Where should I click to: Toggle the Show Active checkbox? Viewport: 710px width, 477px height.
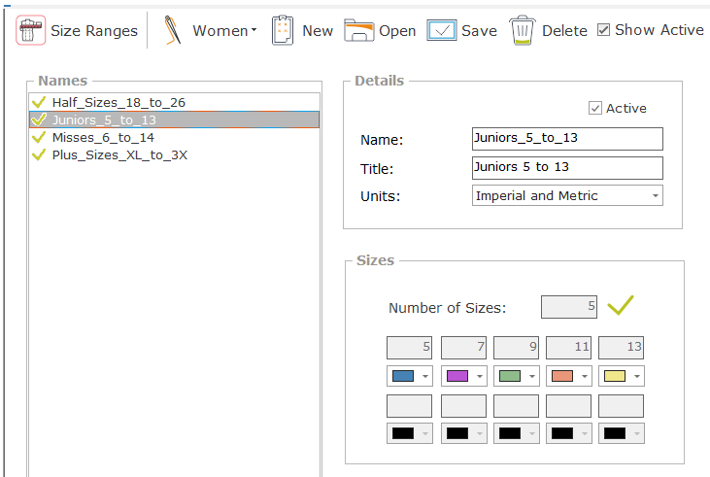[x=603, y=30]
